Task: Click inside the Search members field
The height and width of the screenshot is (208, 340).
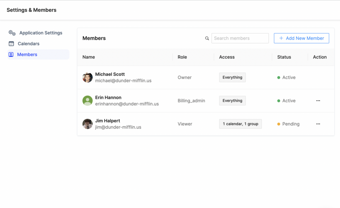Action: [x=240, y=38]
